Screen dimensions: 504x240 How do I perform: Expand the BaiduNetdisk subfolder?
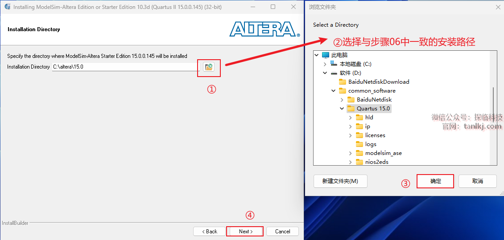click(342, 100)
